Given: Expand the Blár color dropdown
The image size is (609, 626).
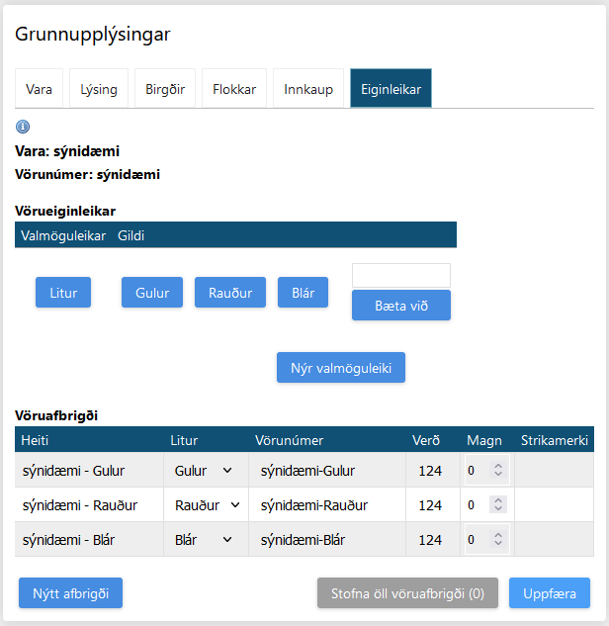Looking at the screenshot, I should tap(205, 540).
